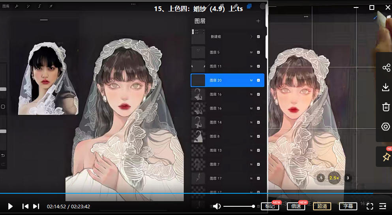Image resolution: width=392 pixels, height=215 pixels.
Task: Click the share icon in right sidebar
Action: click(386, 68)
